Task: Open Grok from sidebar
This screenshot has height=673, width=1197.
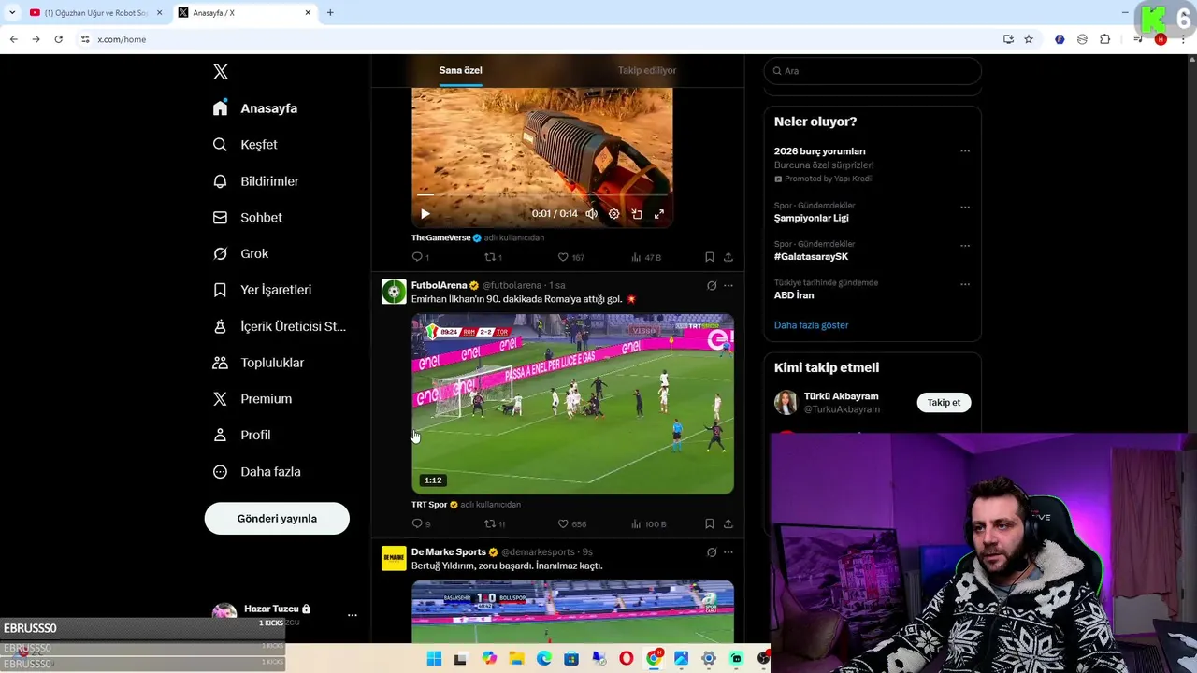Action: click(x=240, y=254)
